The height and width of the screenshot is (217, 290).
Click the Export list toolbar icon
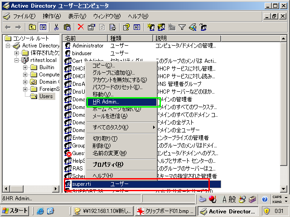pos(113,27)
